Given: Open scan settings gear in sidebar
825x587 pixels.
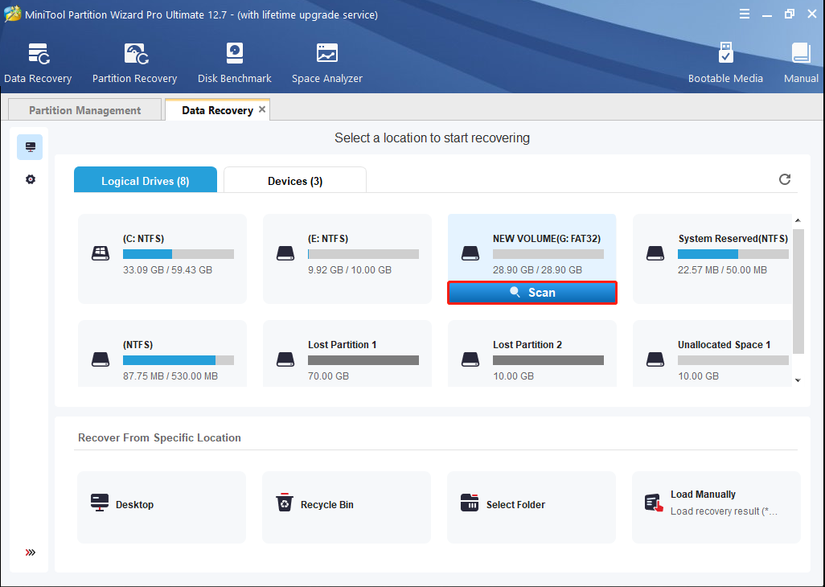Looking at the screenshot, I should click(31, 179).
